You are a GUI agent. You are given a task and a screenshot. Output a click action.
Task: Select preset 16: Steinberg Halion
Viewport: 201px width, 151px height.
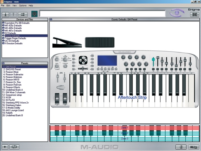[12, 105]
